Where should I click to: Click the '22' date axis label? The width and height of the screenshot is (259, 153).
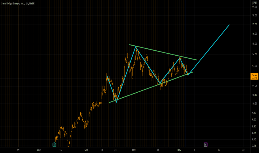(x=243, y=150)
